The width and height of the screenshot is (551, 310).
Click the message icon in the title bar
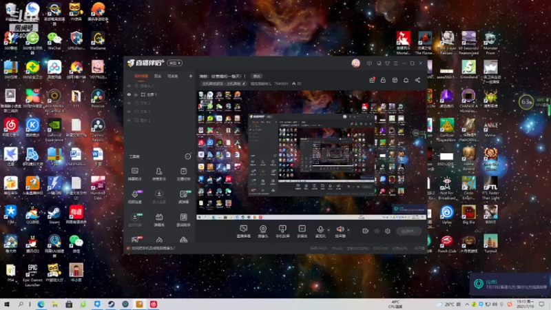tap(369, 63)
